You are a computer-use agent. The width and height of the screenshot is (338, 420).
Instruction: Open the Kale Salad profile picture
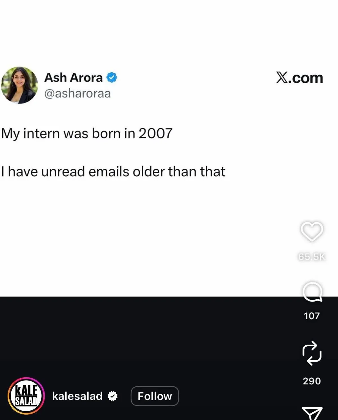[26, 396]
